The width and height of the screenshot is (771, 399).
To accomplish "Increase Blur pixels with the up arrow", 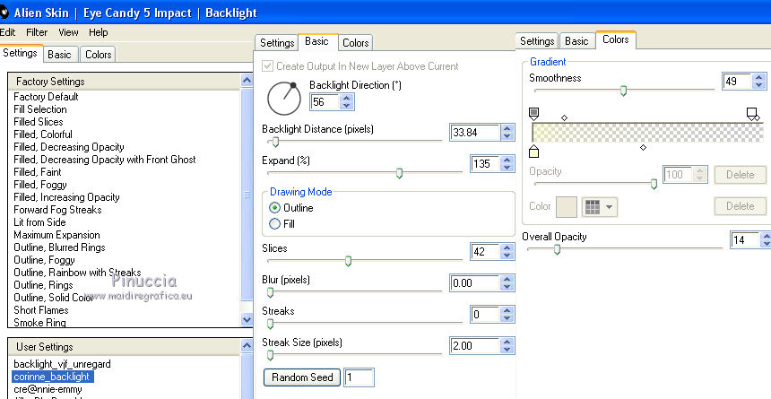I will (x=507, y=280).
